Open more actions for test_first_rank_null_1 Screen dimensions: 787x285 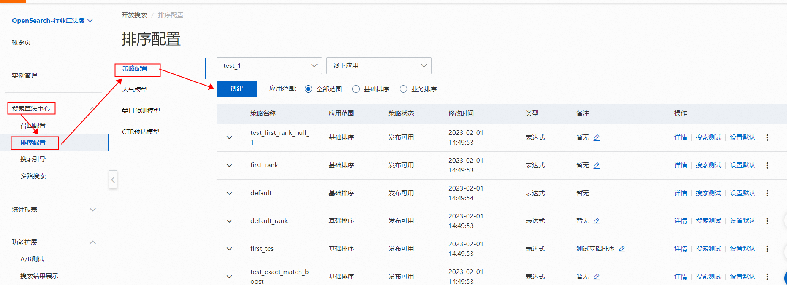[767, 137]
